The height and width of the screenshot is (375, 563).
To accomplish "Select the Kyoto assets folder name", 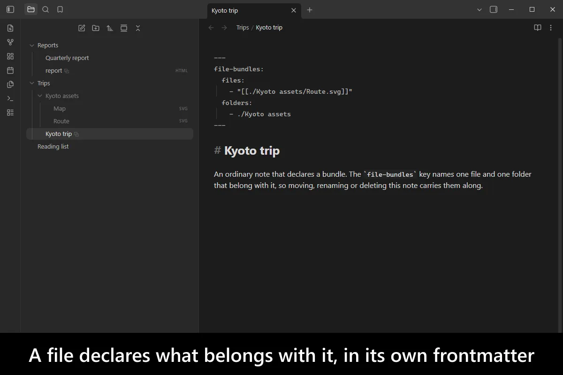I will (62, 96).
